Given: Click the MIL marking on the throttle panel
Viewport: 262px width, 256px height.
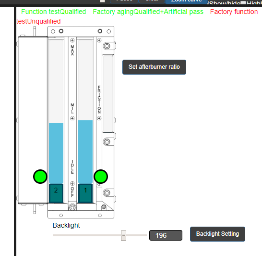Looking at the screenshot, I should coord(72,108).
